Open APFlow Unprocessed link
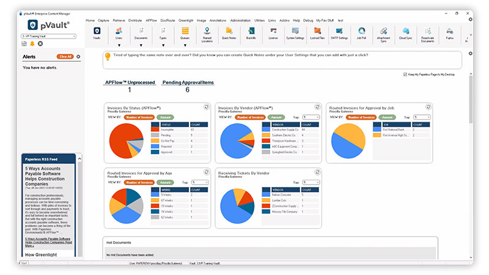489x275 pixels. (x=130, y=82)
